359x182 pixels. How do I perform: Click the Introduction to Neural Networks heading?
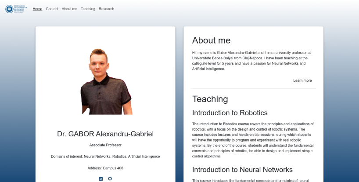click(242, 170)
